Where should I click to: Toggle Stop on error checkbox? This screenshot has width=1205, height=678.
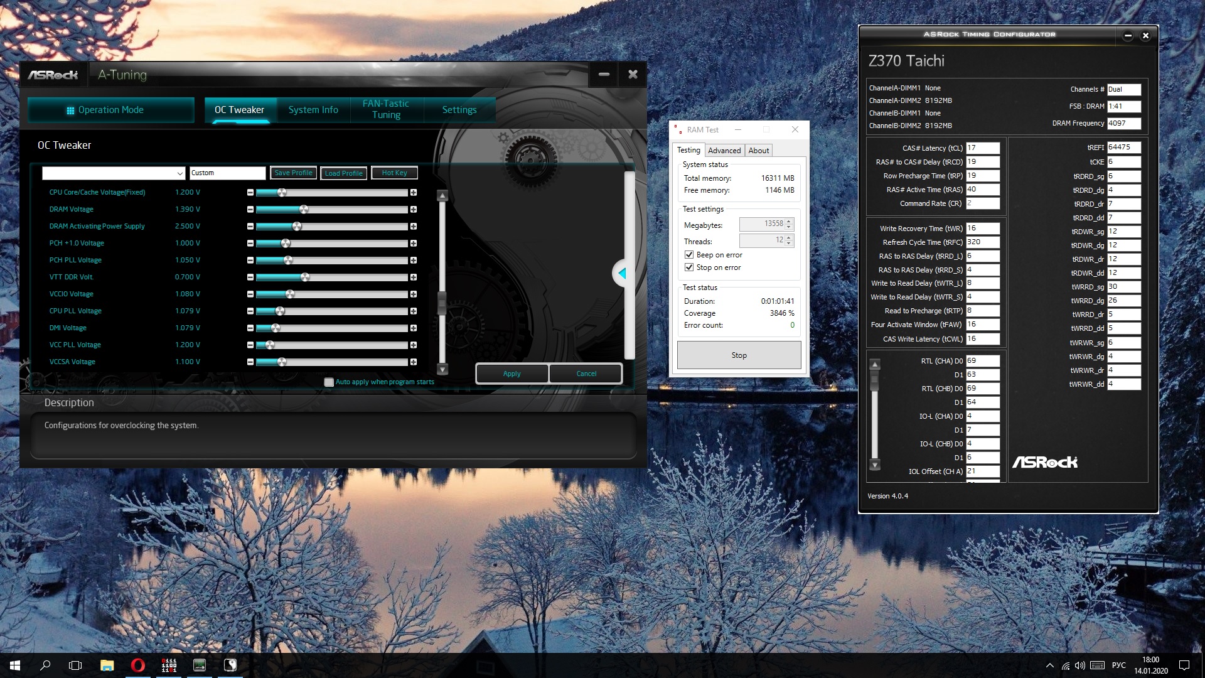689,267
